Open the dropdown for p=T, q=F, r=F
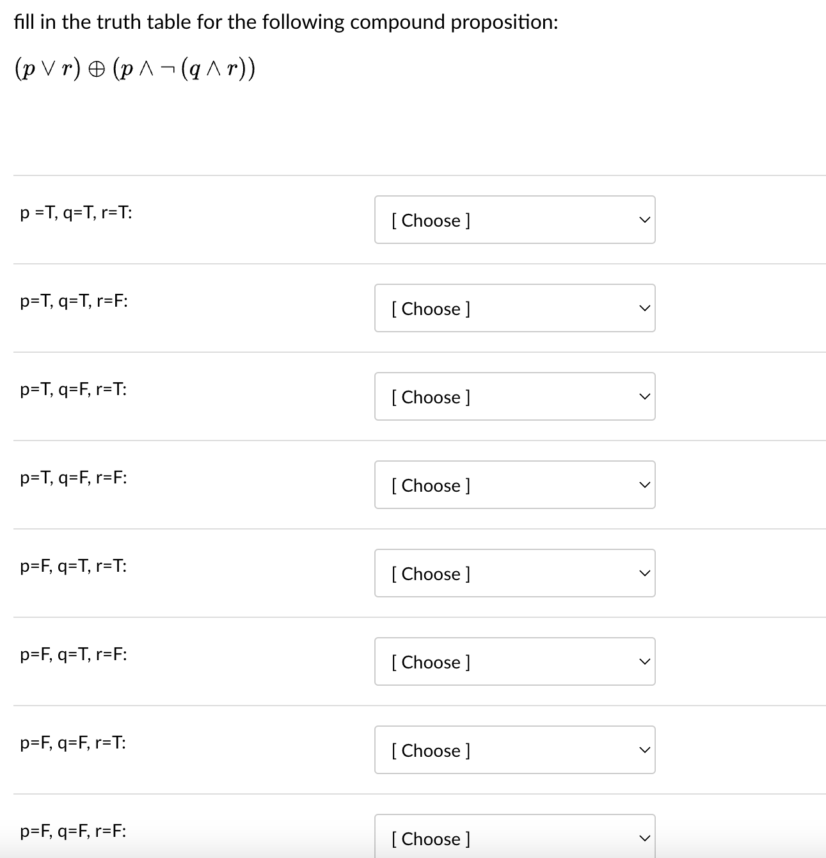Image resolution: width=826 pixels, height=858 pixels. 514,485
